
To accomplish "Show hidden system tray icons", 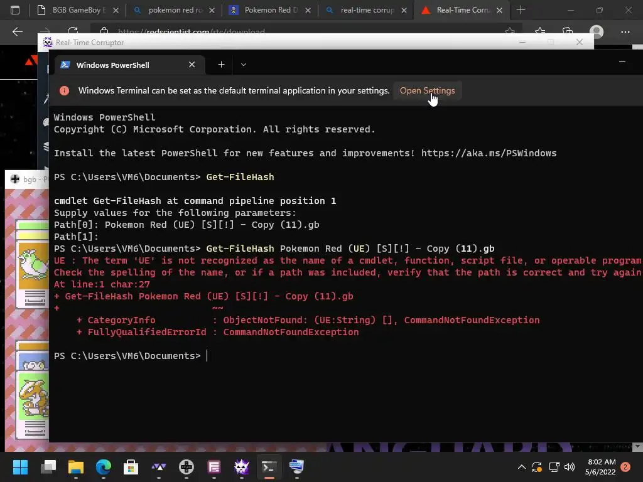I will click(522, 467).
